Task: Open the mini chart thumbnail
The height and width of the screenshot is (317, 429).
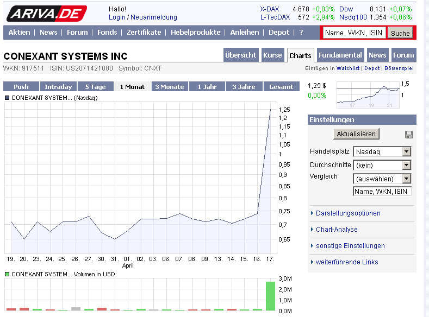Action: tap(368, 93)
